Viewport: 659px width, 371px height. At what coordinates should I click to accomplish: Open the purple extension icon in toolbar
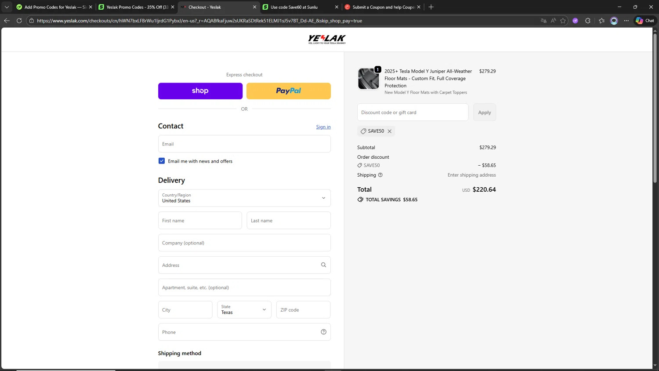(575, 21)
